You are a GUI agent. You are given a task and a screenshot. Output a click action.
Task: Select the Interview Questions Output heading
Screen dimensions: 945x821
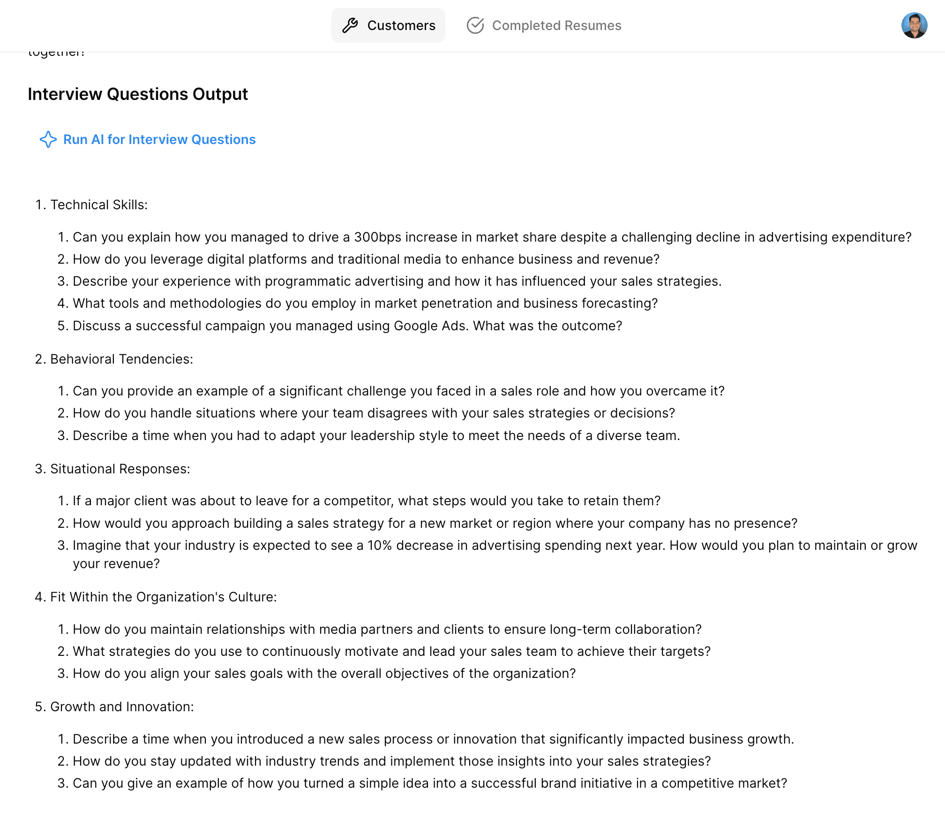(x=138, y=94)
